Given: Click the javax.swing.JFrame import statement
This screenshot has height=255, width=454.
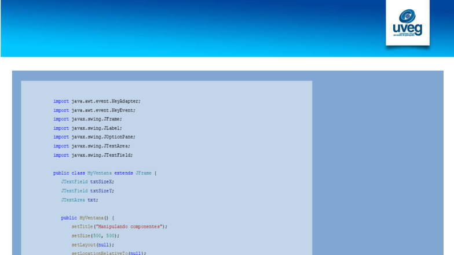Looking at the screenshot, I should tap(87, 119).
